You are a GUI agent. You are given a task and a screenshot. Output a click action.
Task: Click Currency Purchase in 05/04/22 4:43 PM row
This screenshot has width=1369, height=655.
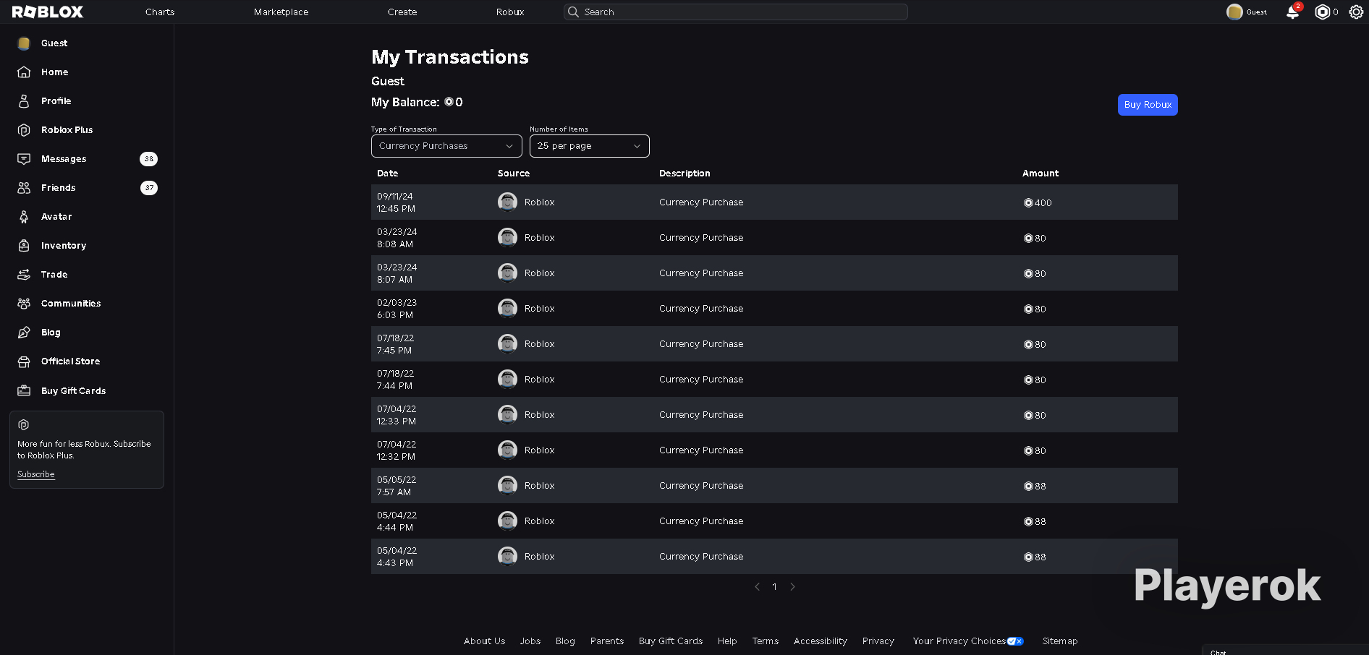pos(701,557)
